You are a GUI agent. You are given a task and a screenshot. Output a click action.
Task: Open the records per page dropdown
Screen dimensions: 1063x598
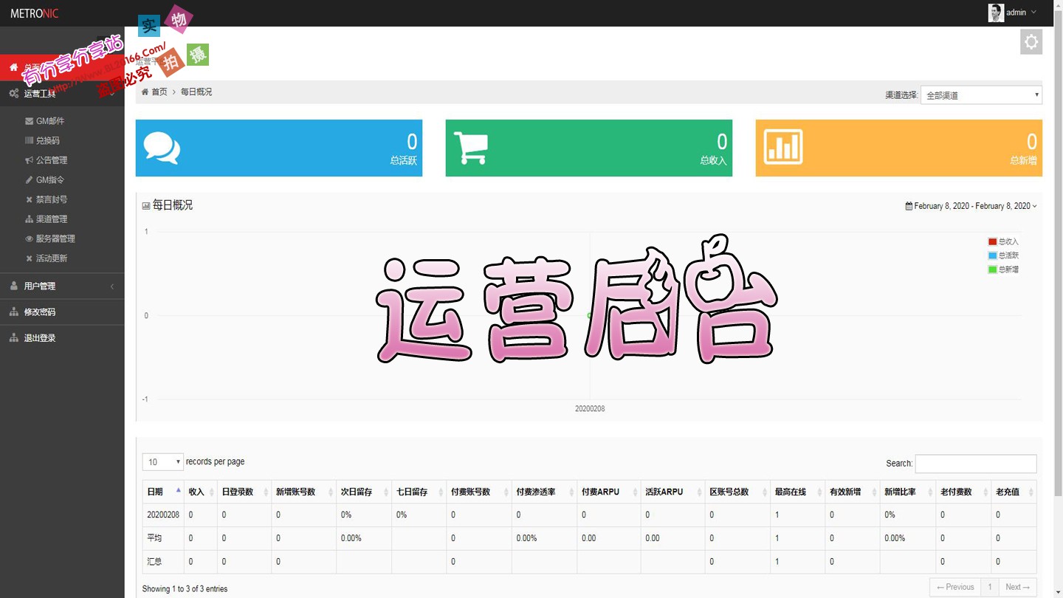(162, 461)
